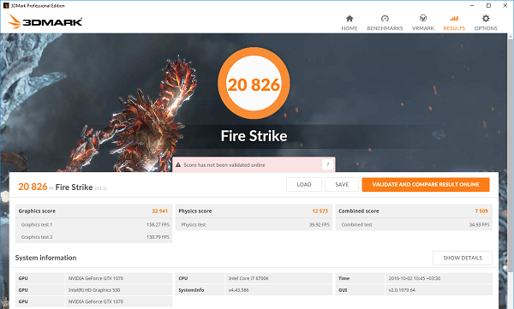
Task: Click the 3DMark title bar app icon
Action: click(x=6, y=6)
